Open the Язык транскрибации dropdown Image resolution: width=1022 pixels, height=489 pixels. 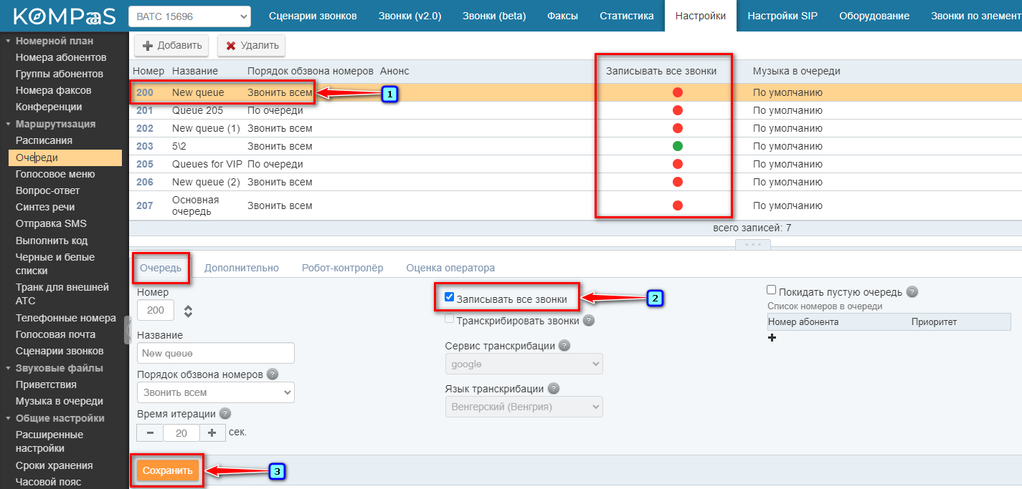point(524,407)
